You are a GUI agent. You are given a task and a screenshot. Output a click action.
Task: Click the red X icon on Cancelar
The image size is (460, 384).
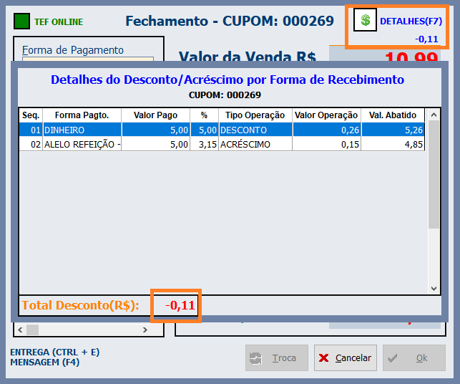(x=325, y=358)
